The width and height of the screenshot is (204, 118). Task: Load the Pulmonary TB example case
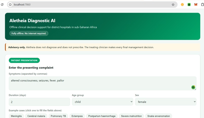pos(58,116)
